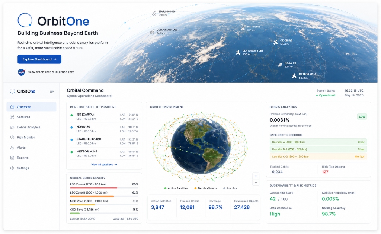This screenshot has height=234, width=381.
Task: Click the Reports document icon
Action: [x=12, y=158]
